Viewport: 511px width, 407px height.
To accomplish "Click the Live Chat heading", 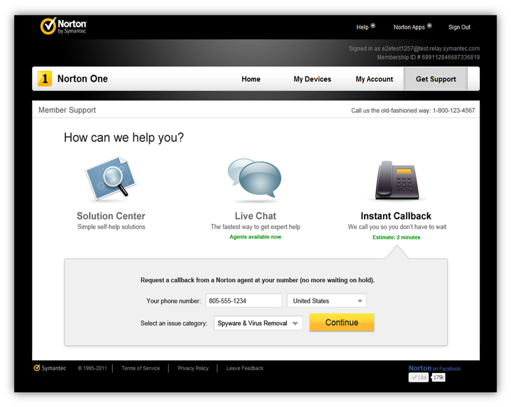I will [x=255, y=216].
